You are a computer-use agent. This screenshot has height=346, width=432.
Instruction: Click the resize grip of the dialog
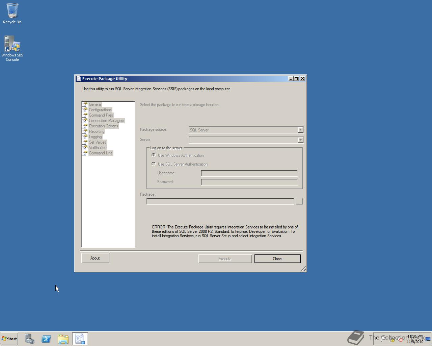303,269
